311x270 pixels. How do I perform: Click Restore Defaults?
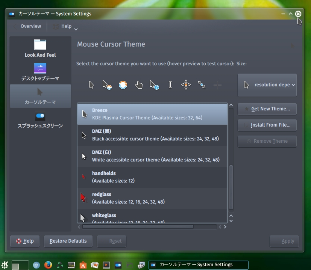click(68, 241)
